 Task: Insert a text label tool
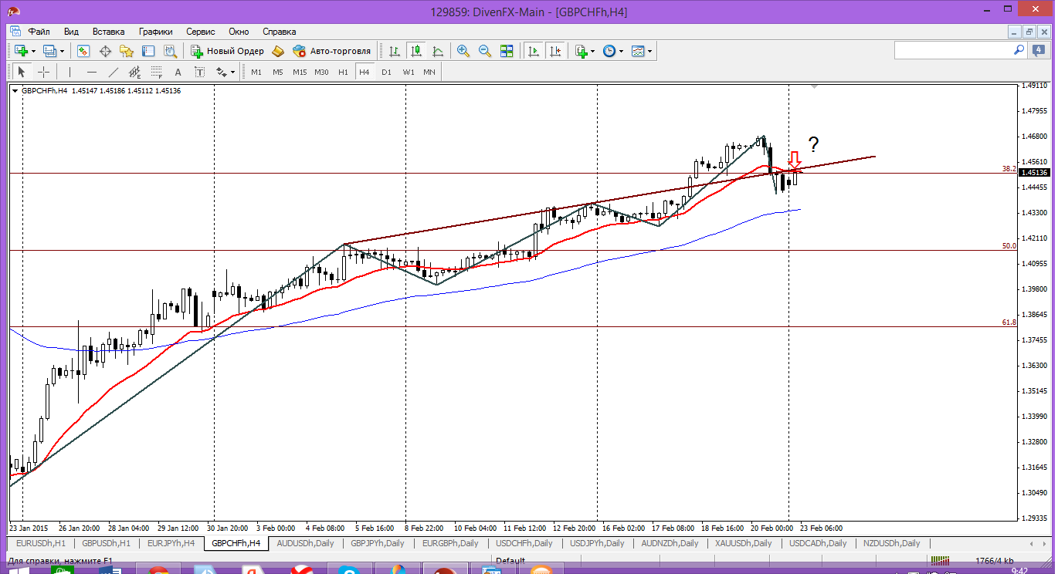(200, 72)
